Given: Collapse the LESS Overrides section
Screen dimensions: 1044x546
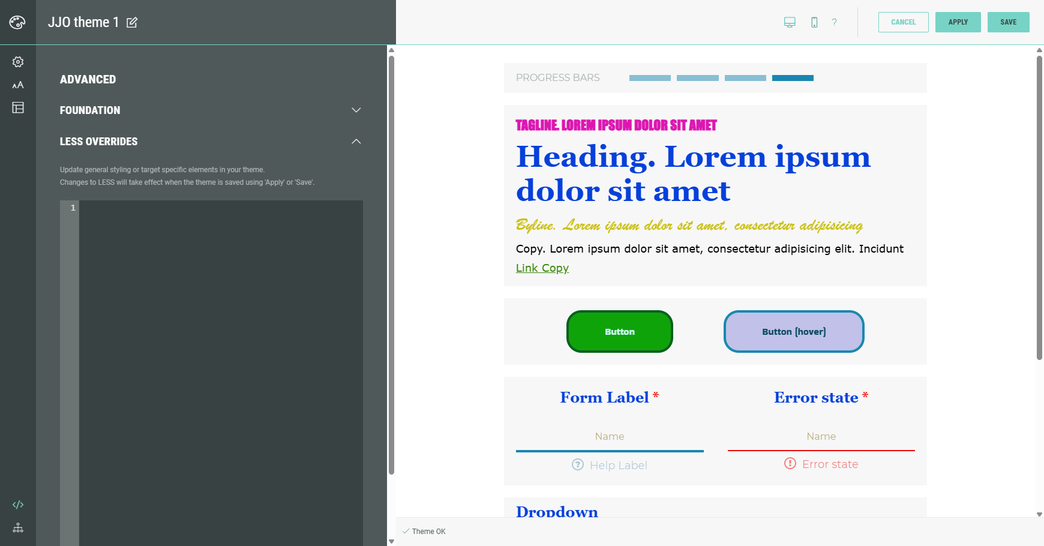Looking at the screenshot, I should click(356, 142).
